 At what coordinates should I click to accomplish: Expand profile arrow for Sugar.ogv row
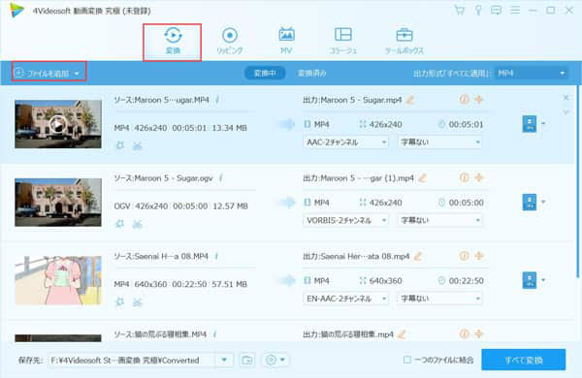click(x=543, y=202)
